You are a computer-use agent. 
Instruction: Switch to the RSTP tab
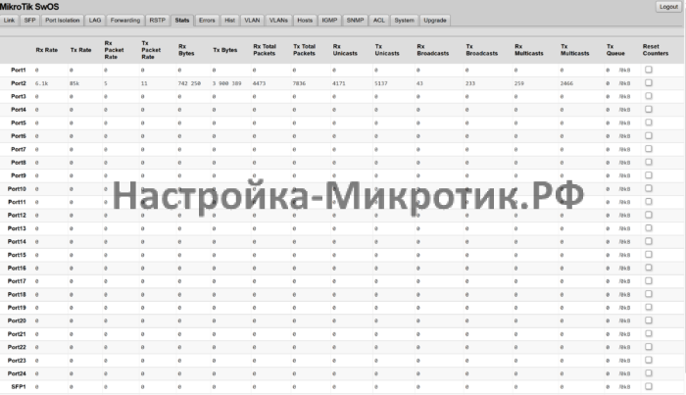tap(158, 21)
